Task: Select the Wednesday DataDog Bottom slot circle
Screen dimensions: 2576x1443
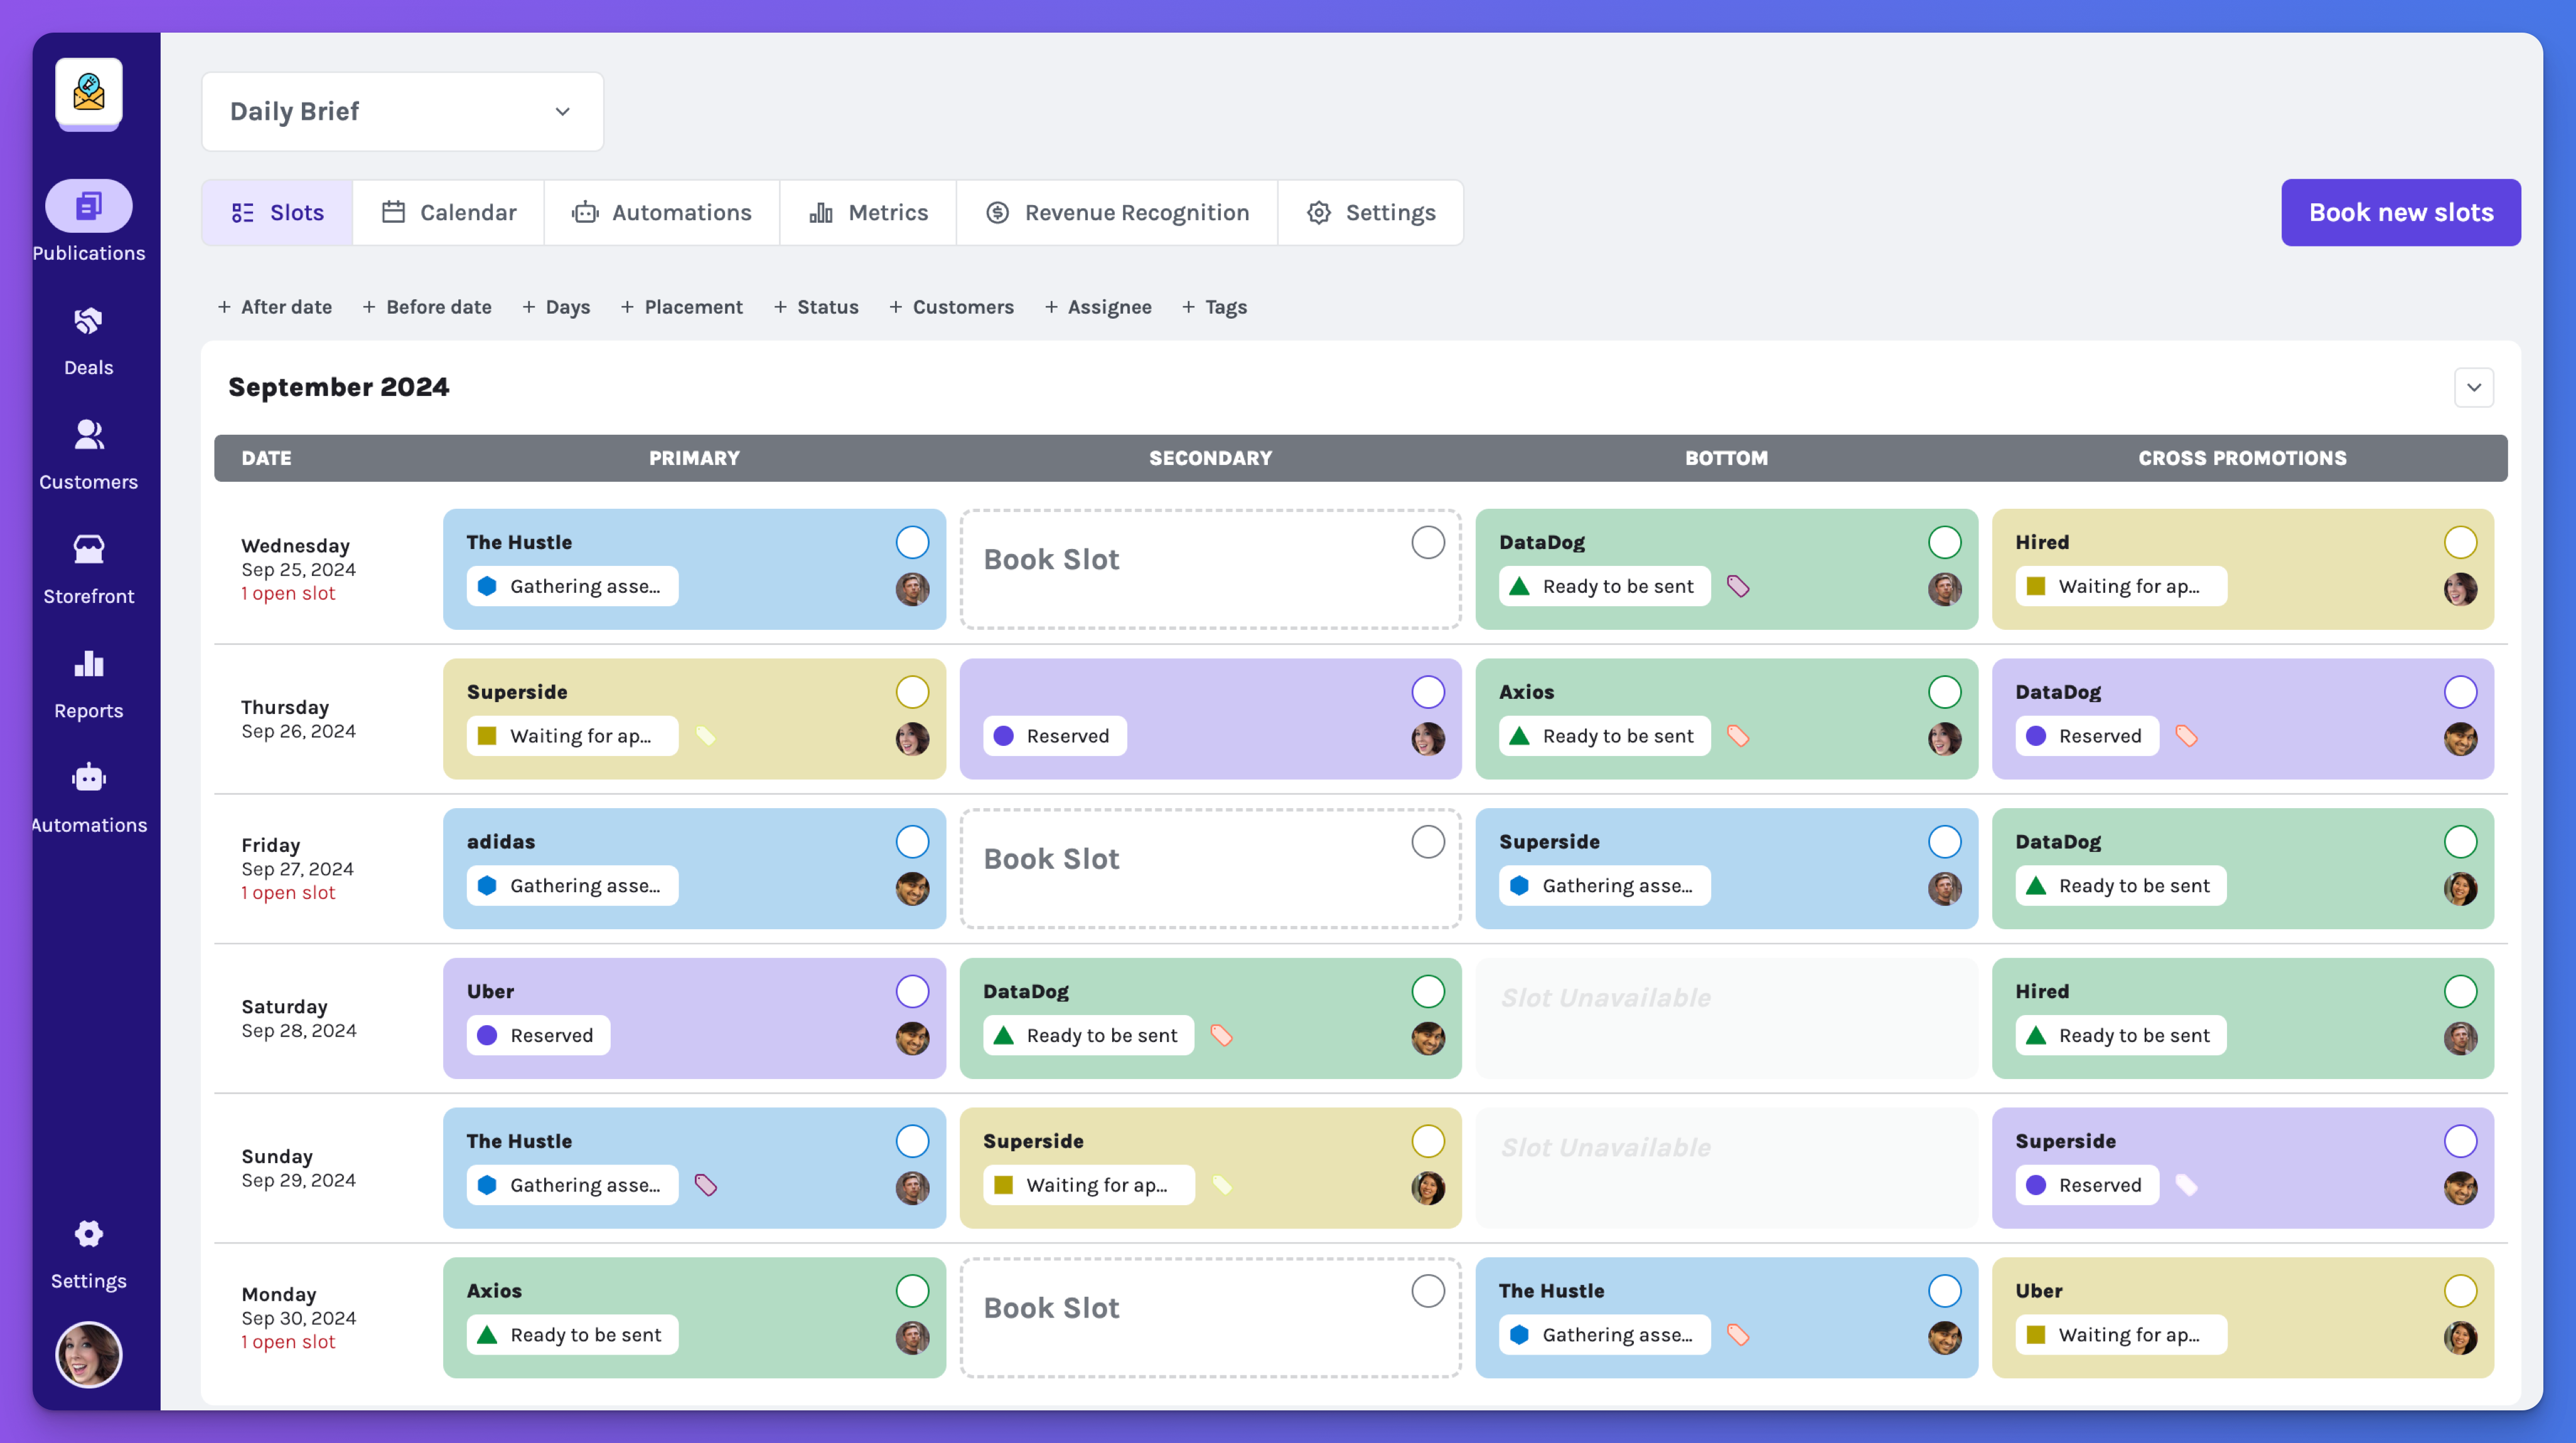Action: (x=1944, y=543)
